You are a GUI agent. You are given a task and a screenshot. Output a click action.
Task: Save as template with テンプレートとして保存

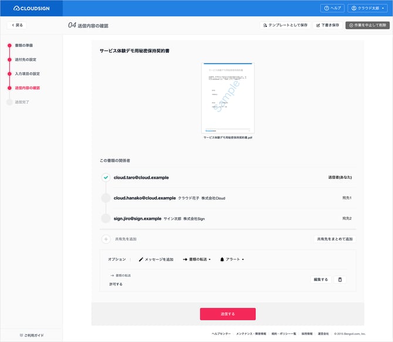coord(285,25)
